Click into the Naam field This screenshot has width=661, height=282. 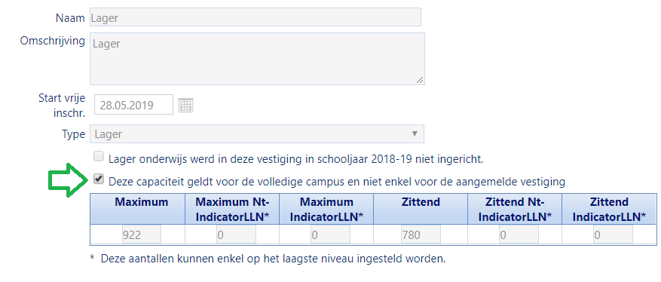[255, 17]
